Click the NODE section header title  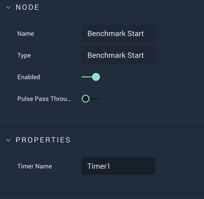click(x=27, y=7)
